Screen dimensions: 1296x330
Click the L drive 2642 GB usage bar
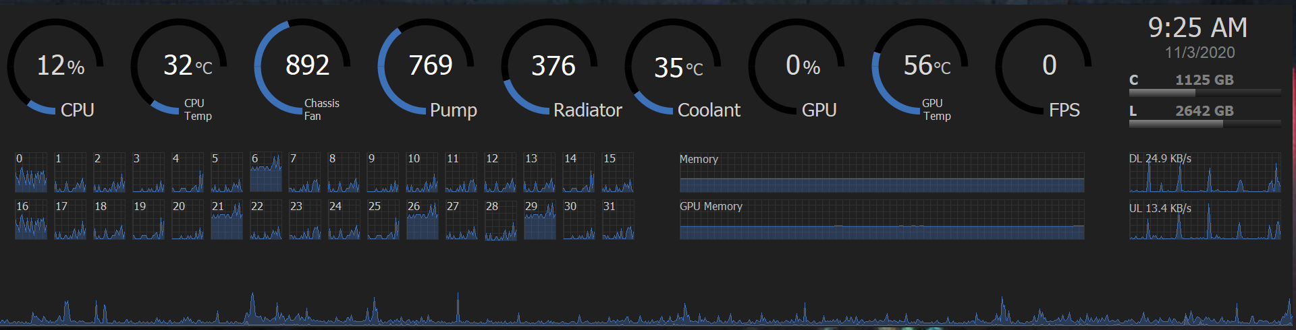pos(1205,123)
